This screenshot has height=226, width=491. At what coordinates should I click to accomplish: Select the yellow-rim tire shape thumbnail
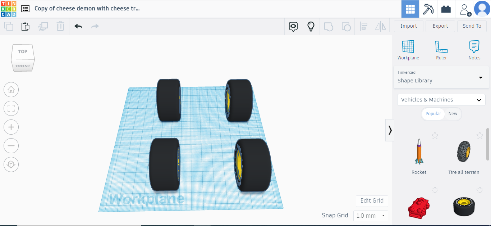(464, 206)
